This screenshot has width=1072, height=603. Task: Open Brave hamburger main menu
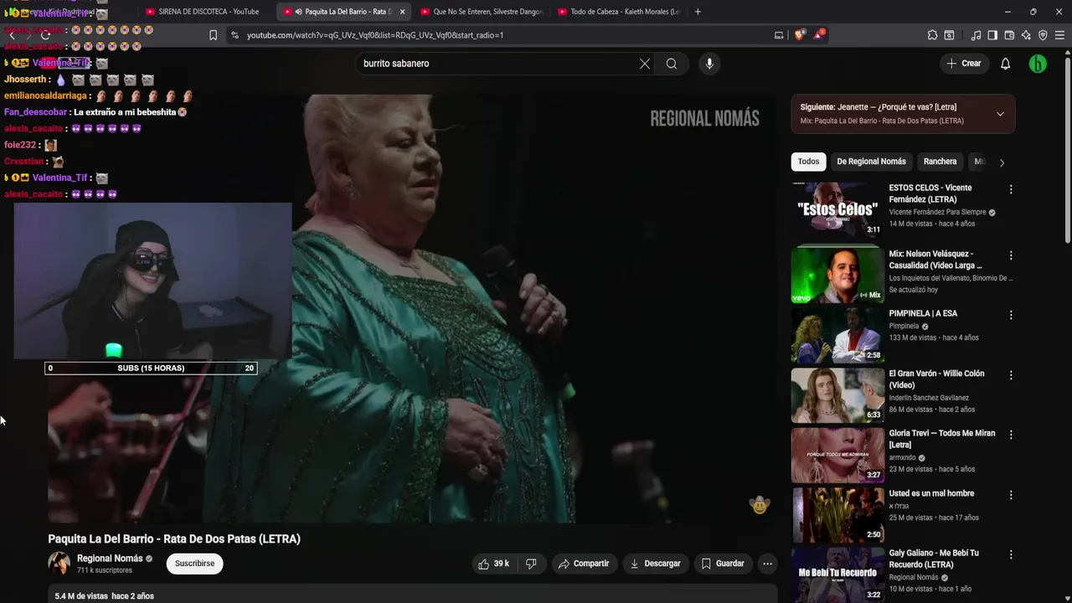1059,35
